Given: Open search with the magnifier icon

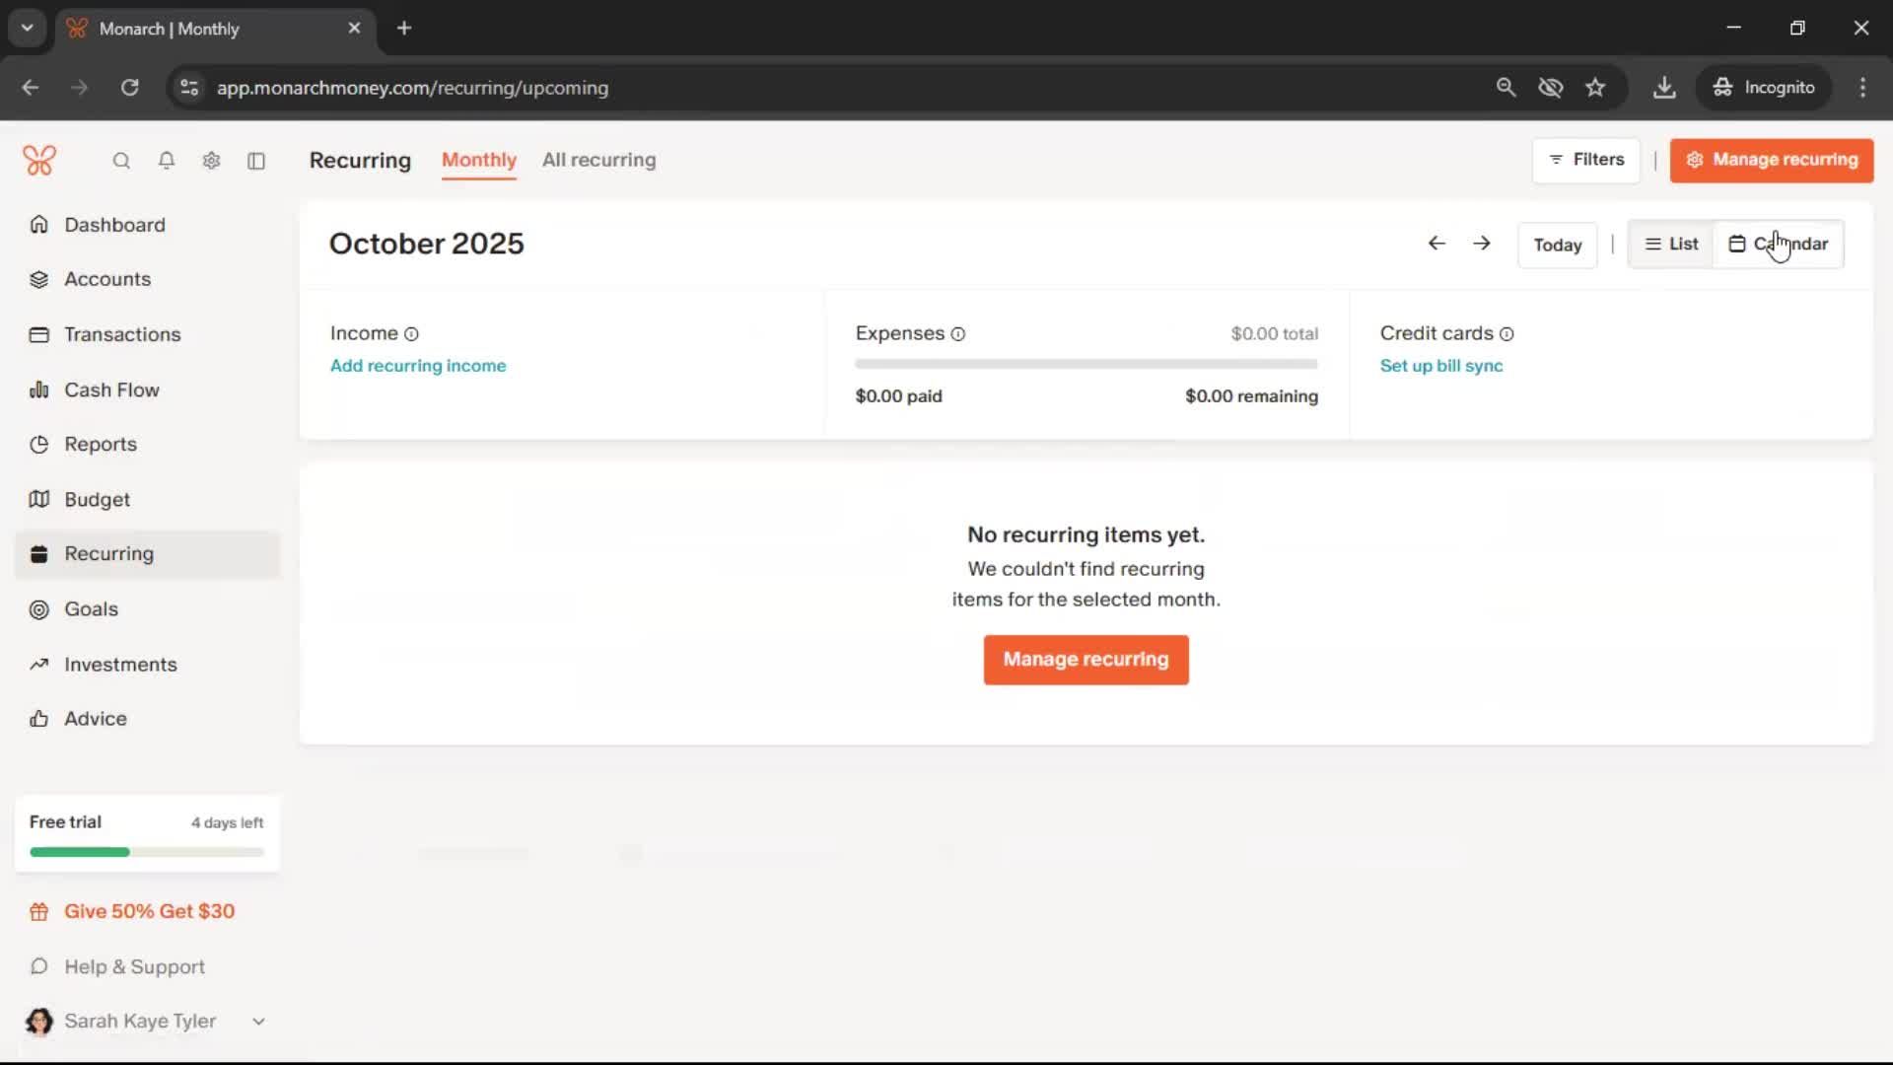Looking at the screenshot, I should 121,161.
